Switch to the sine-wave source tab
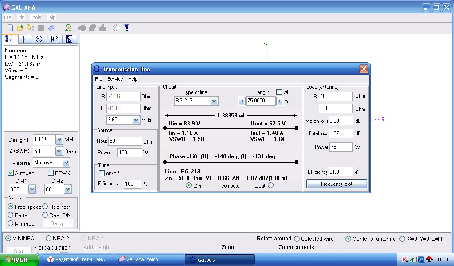Viewport: 454px width, 266px height. coord(39,39)
